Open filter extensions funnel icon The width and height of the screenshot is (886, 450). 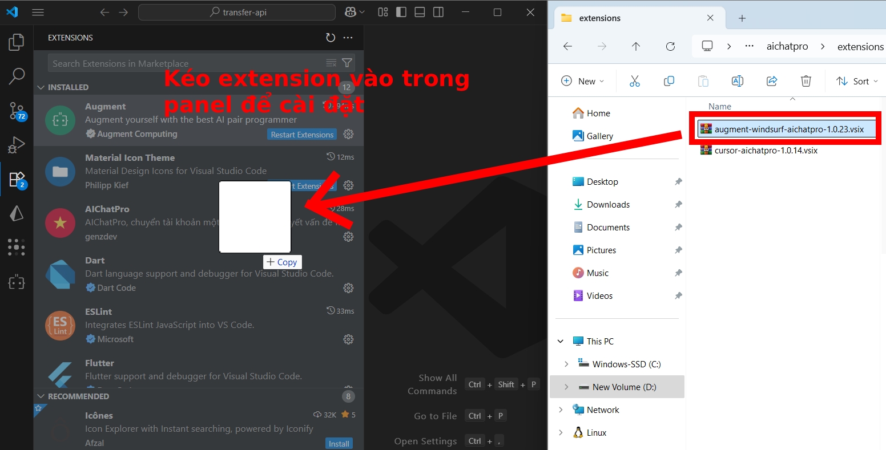click(347, 63)
